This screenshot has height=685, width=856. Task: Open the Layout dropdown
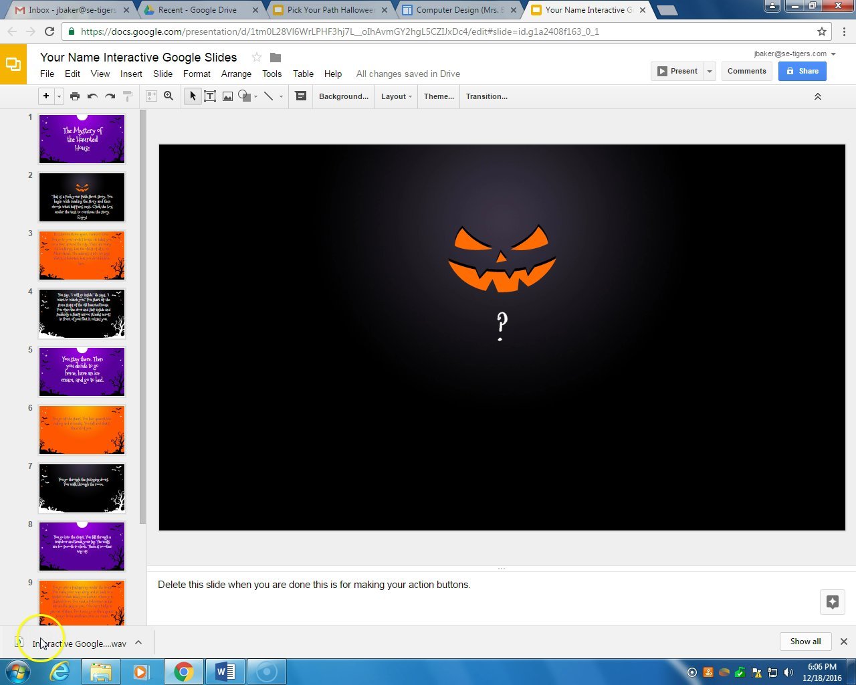[396, 96]
